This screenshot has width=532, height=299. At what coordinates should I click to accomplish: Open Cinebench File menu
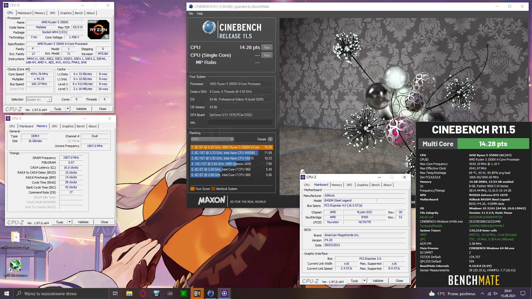tap(191, 14)
